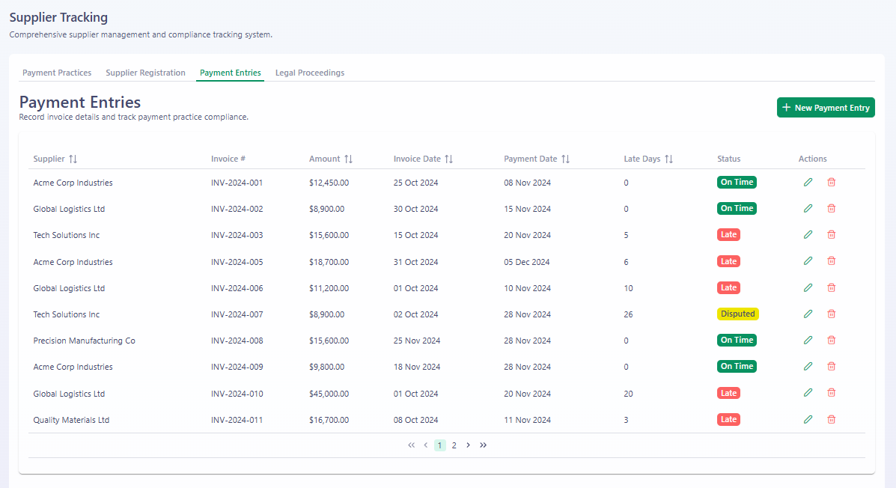The height and width of the screenshot is (488, 896).
Task: Go to page 2 of results
Action: pyautogui.click(x=454, y=445)
